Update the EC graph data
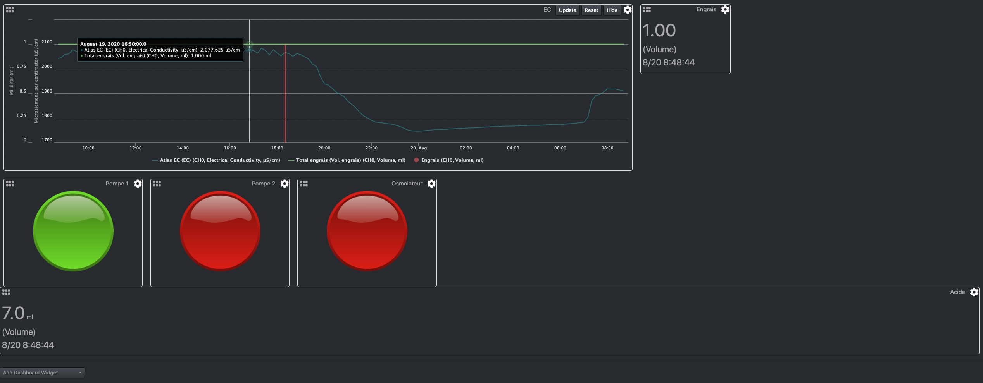 (567, 10)
